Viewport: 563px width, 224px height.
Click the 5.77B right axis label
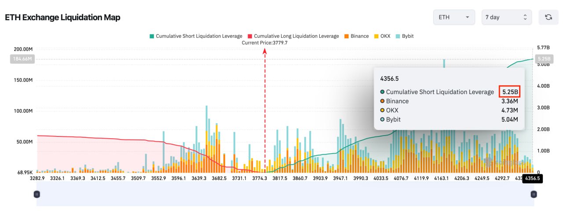click(544, 47)
